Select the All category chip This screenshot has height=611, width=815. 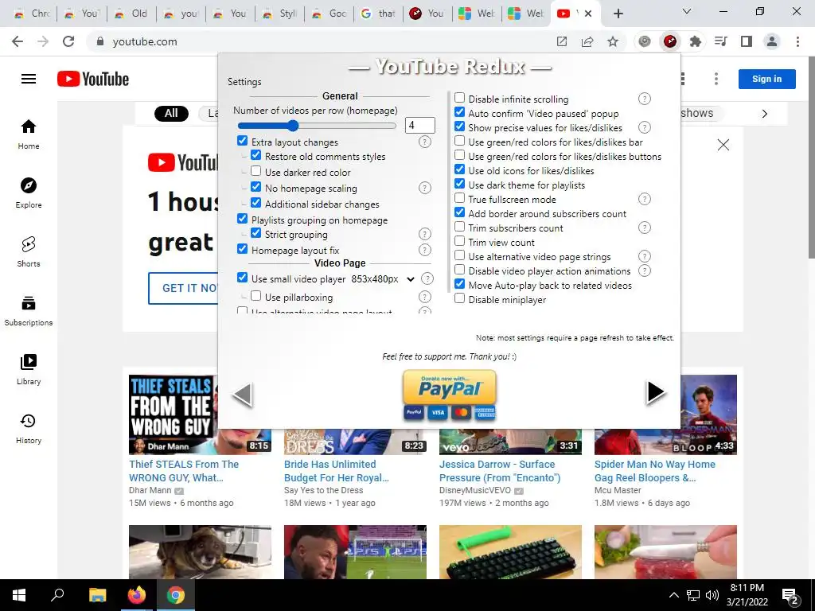171,113
